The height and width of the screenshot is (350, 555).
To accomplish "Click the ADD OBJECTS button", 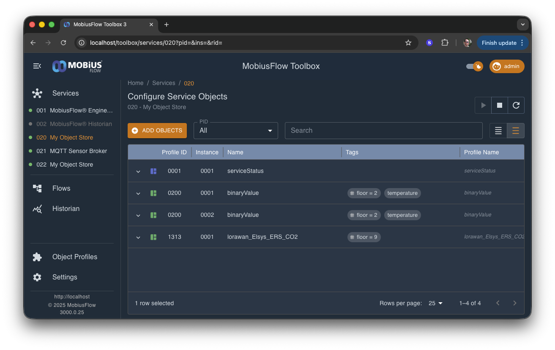I will pyautogui.click(x=157, y=131).
